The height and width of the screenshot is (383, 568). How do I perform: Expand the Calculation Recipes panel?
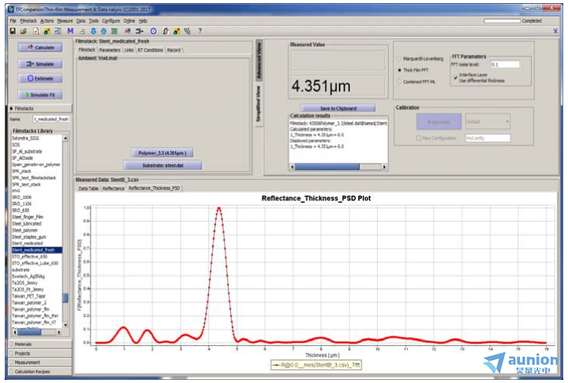coord(40,371)
